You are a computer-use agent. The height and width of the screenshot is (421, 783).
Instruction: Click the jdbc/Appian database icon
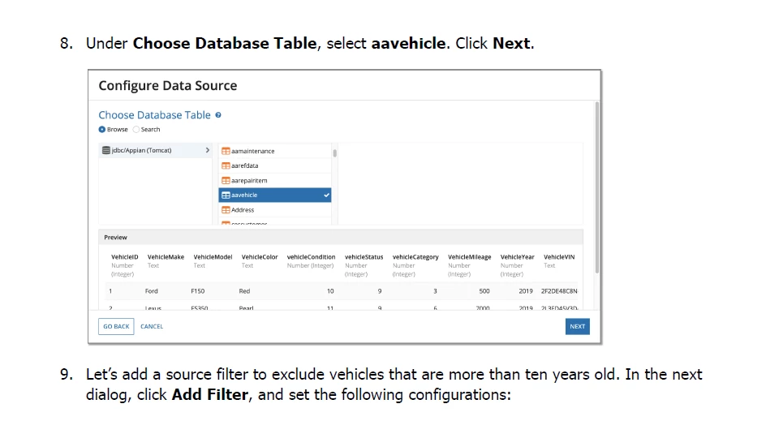pos(105,150)
